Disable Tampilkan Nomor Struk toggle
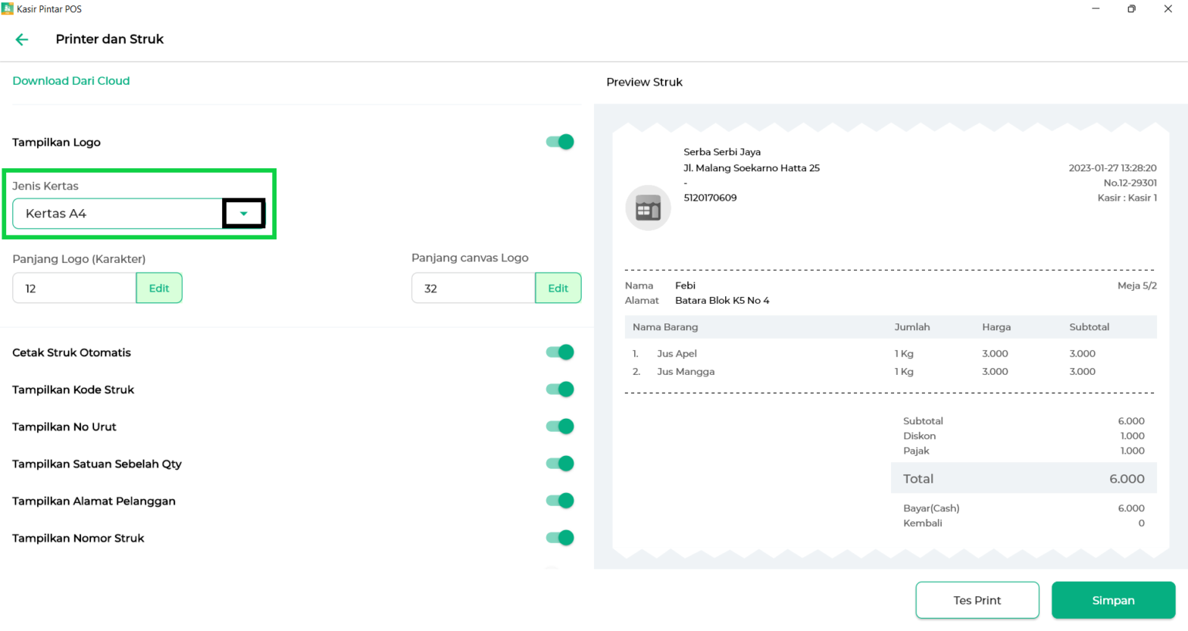 tap(560, 538)
